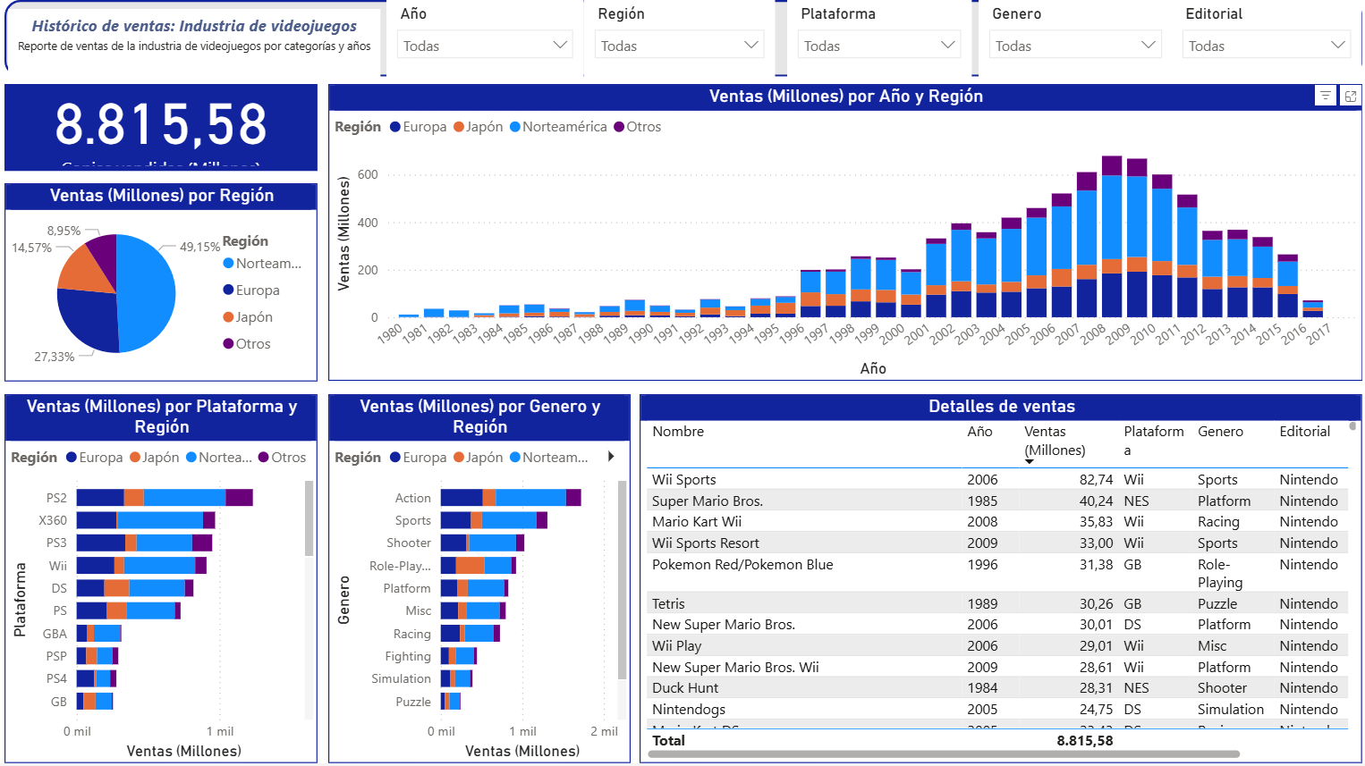Select the Wii Sports Resort row in the table
The height and width of the screenshot is (766, 1365).
point(706,543)
